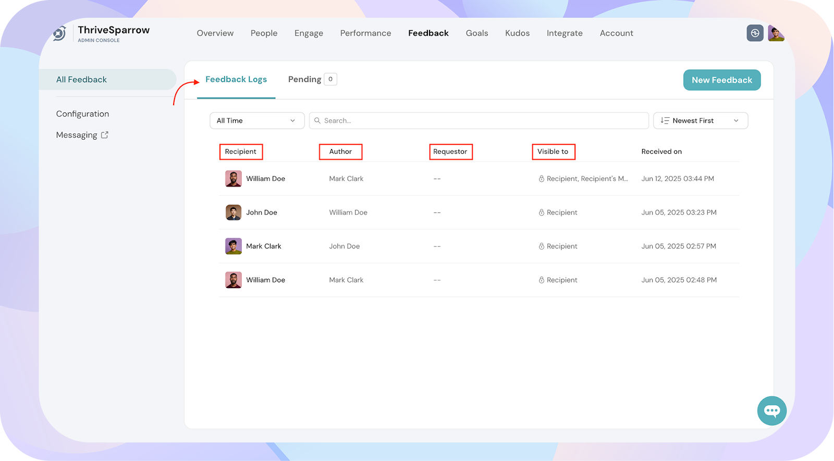Select the Feedback menu item

pos(428,33)
